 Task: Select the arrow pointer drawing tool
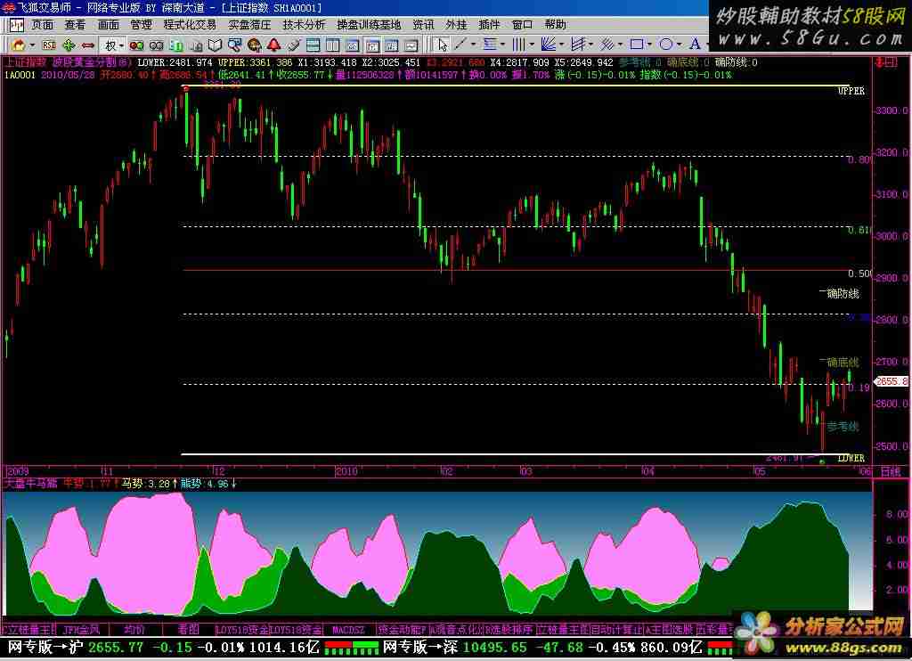442,45
